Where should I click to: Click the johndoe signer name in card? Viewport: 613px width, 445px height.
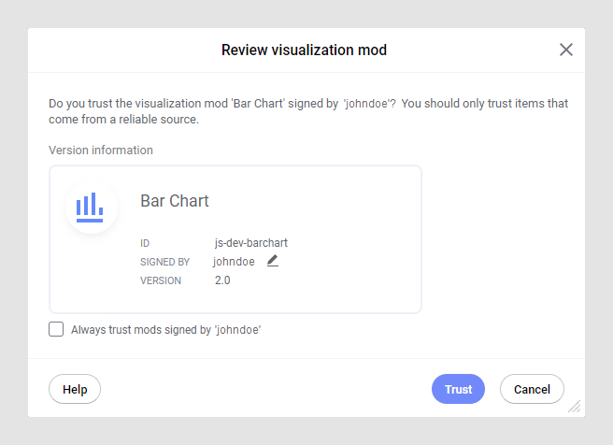click(x=234, y=262)
